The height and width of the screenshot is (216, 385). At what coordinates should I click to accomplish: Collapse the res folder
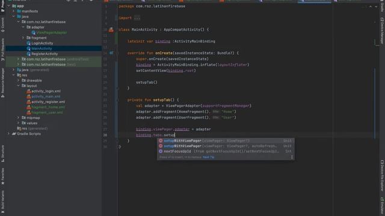tap(13, 75)
